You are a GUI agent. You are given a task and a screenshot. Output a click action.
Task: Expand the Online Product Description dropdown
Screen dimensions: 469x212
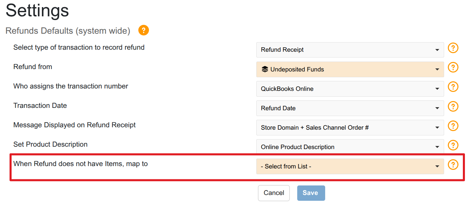(350, 147)
